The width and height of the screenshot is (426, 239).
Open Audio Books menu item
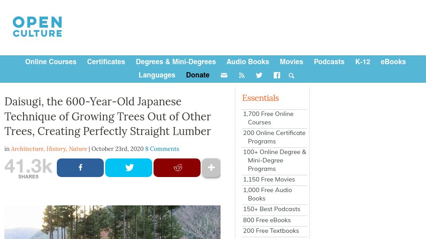(x=248, y=62)
